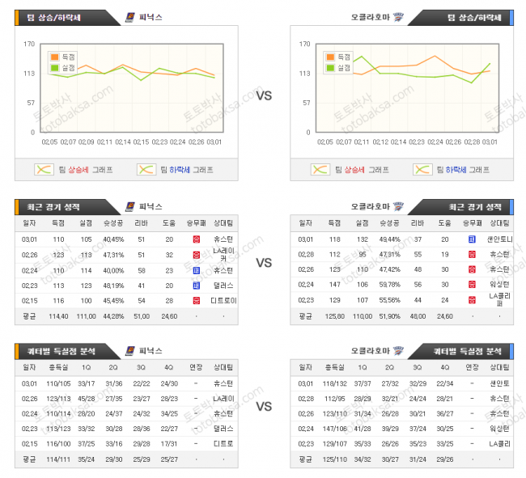The image size is (526, 478).
Task: Click the Phoenix logo beside 최근 경기 성적
Action: pos(131,206)
